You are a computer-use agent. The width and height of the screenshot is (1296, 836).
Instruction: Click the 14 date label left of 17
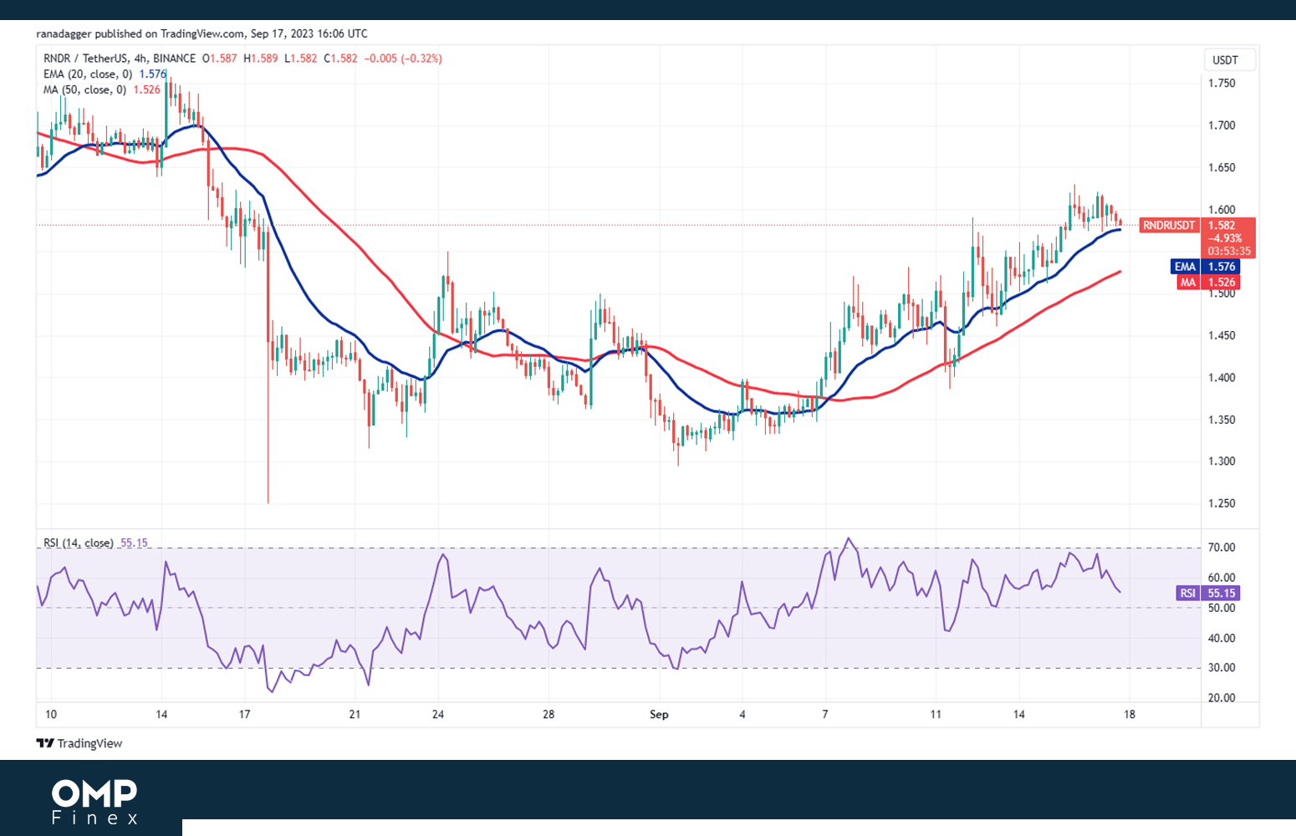pyautogui.click(x=161, y=715)
